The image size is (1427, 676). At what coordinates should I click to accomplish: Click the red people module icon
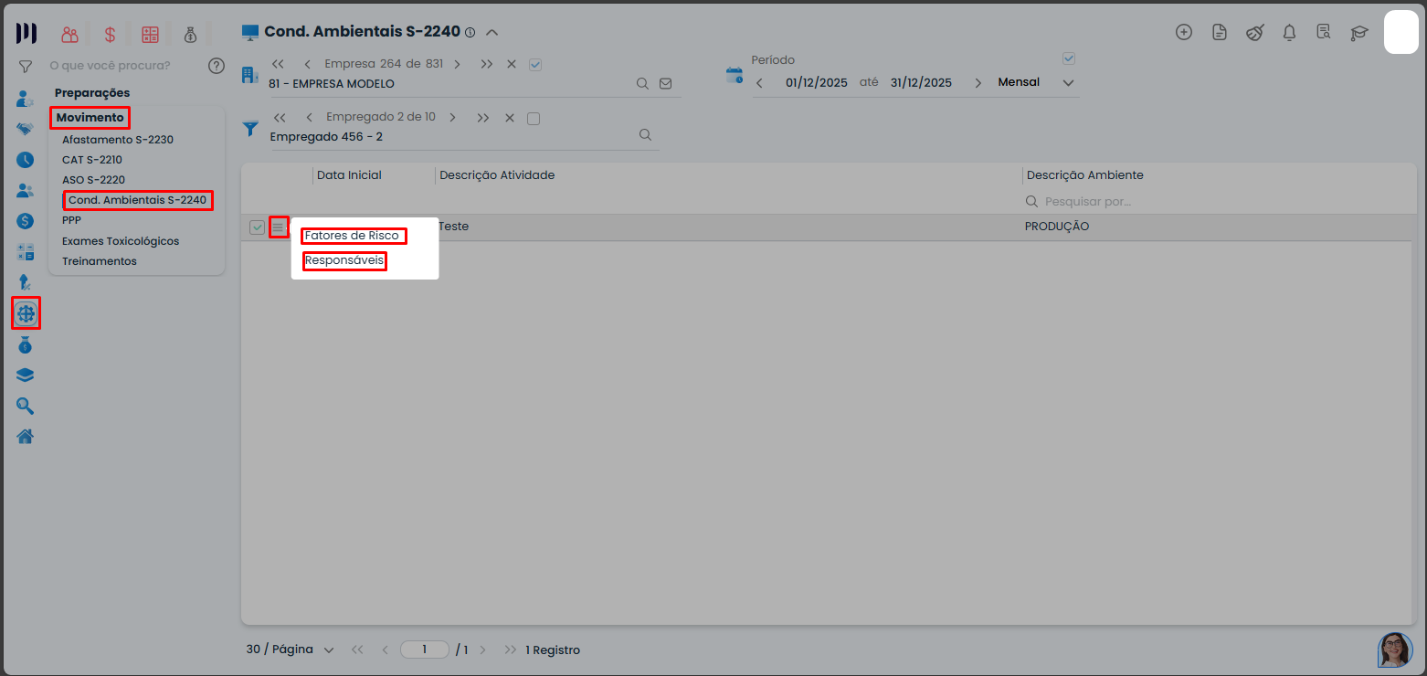(70, 35)
